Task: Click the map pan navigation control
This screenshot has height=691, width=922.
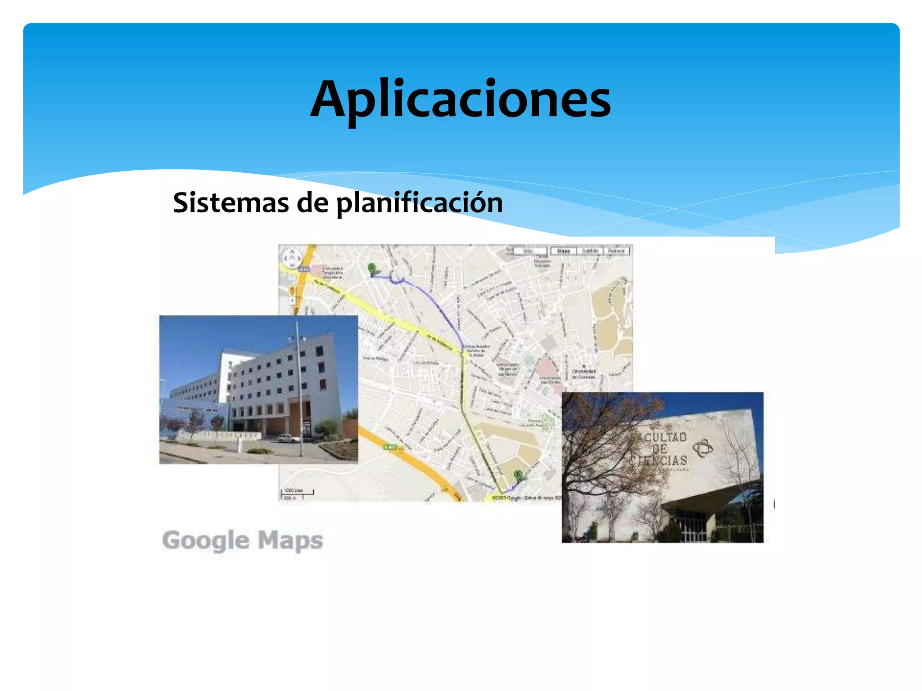Action: (292, 259)
